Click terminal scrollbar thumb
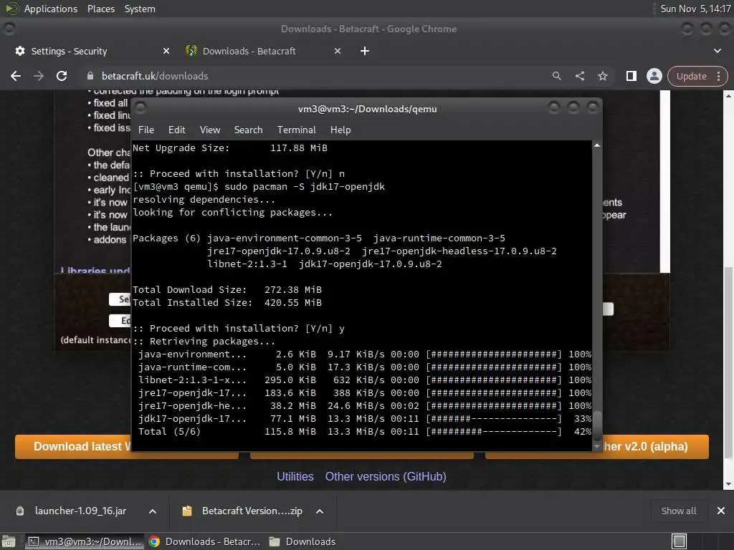Viewport: 734px width, 550px height. point(597,425)
